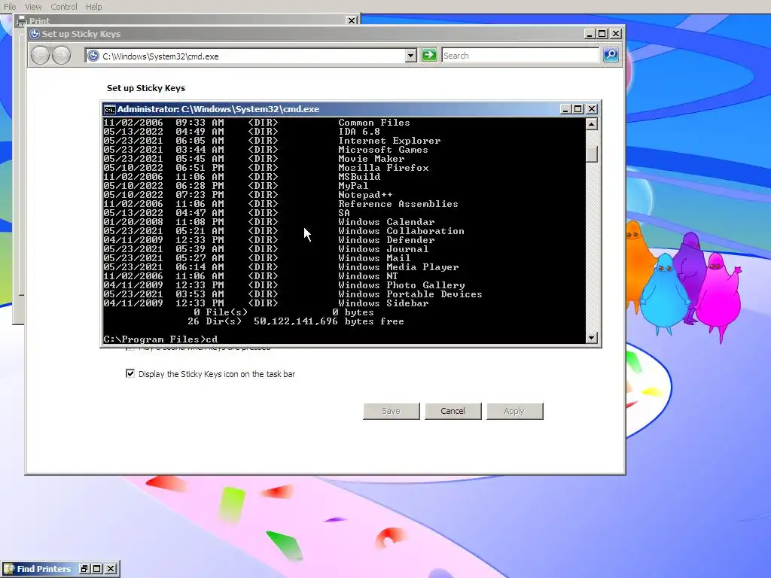Click the Windows Defender directory entry
The image size is (771, 578).
click(386, 240)
